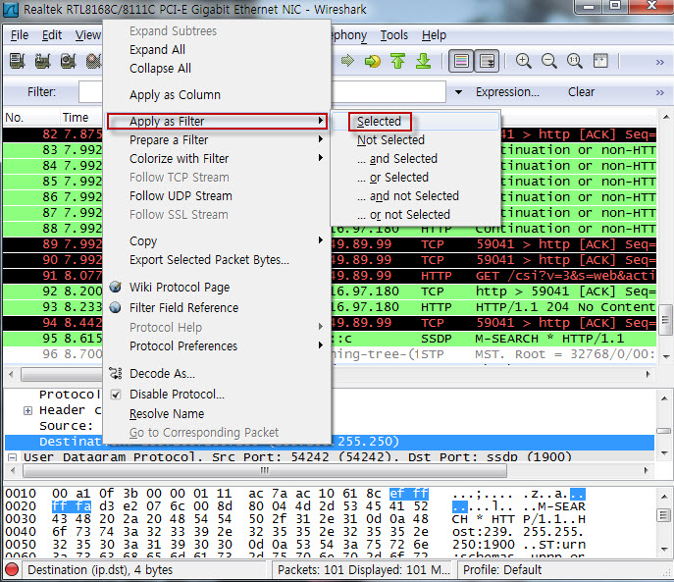Jump to the first packet icon

(398, 61)
